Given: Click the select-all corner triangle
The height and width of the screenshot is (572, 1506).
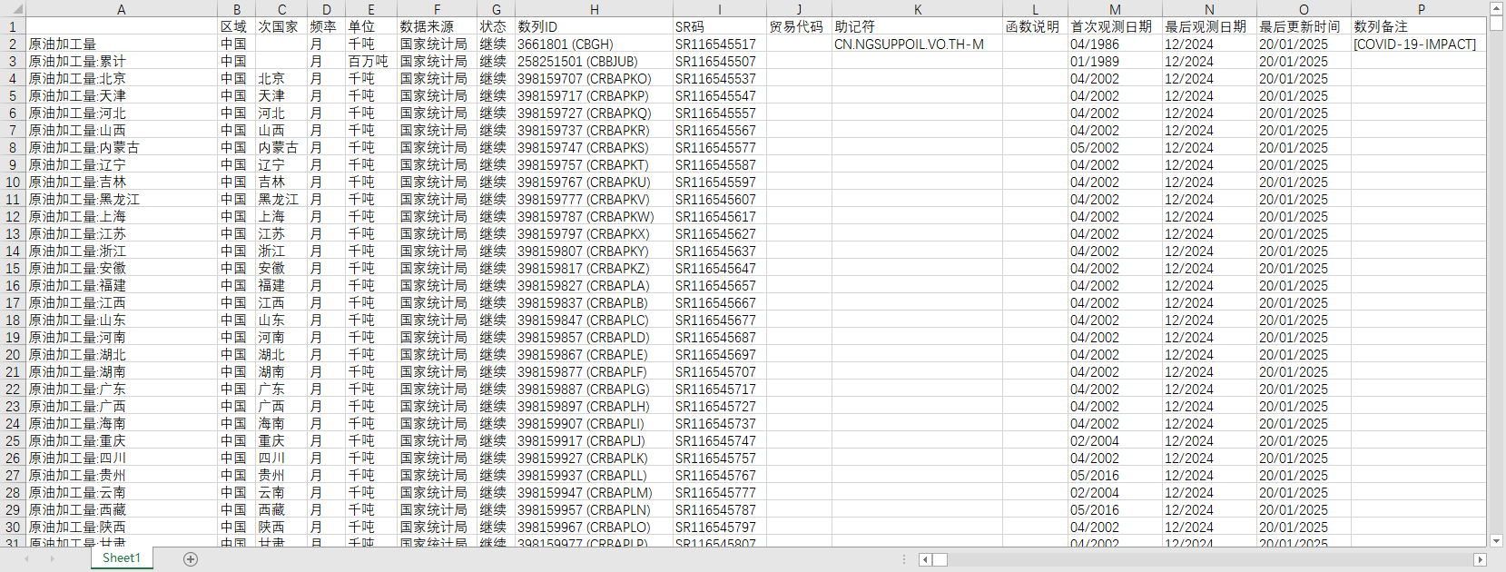Looking at the screenshot, I should tap(13, 9).
